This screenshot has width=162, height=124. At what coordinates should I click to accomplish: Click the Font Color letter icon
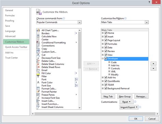point(38,82)
